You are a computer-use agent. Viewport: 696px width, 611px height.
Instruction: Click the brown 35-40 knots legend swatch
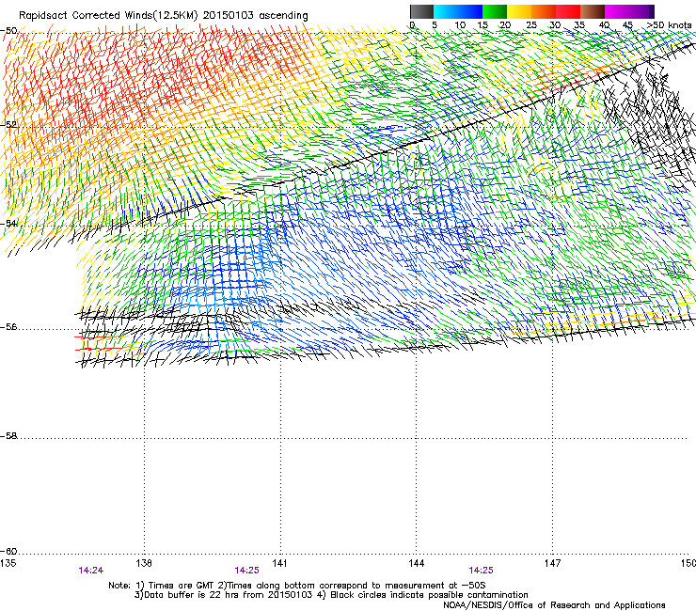point(593,11)
